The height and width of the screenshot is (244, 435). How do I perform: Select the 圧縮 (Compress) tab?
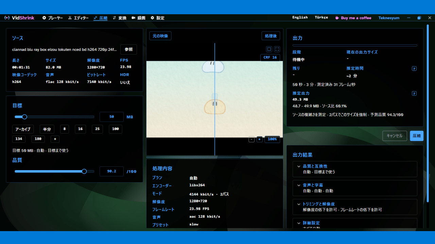coord(101,18)
